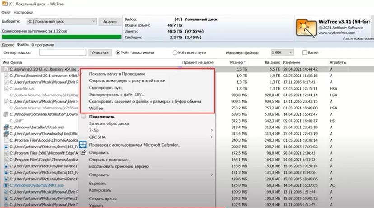The image size is (374, 208).
Task: Click the icon of the MRT.exe row
Action: (x=6, y=185)
